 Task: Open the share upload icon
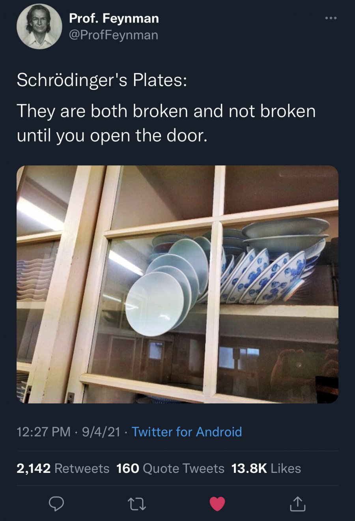pyautogui.click(x=297, y=504)
